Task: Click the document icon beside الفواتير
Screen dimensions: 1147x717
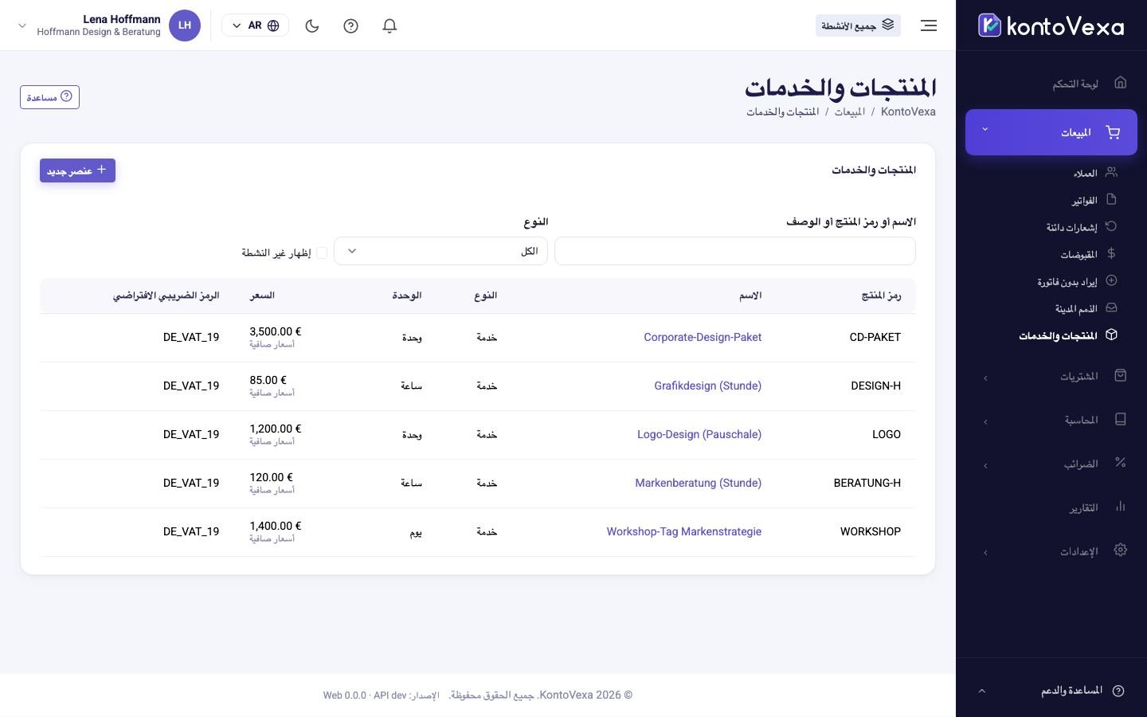Action: (x=1112, y=199)
